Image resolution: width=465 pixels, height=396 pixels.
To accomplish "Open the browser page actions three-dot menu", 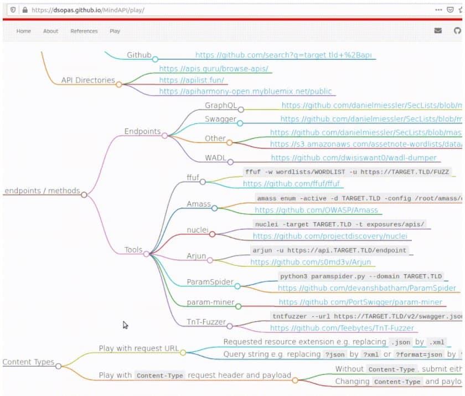I will pyautogui.click(x=438, y=10).
